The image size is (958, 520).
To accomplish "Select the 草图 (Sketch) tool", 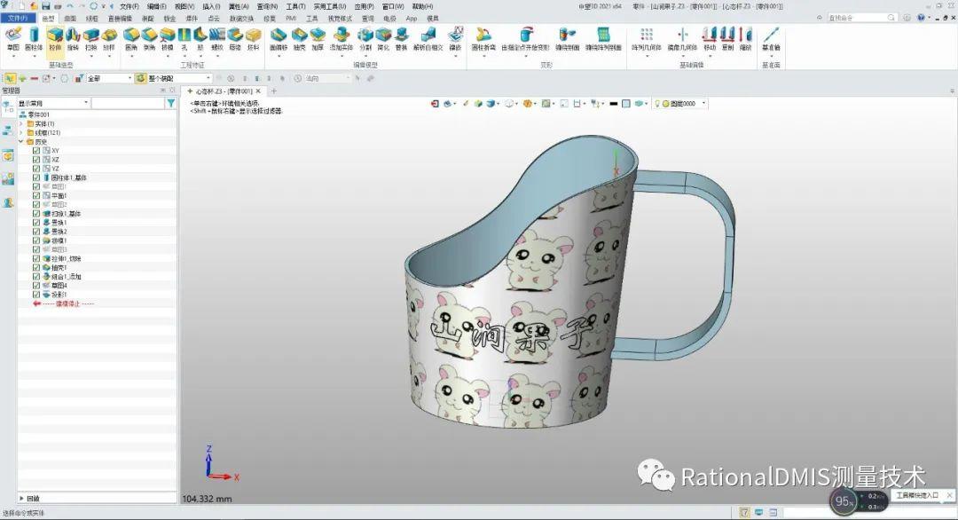I will point(12,38).
